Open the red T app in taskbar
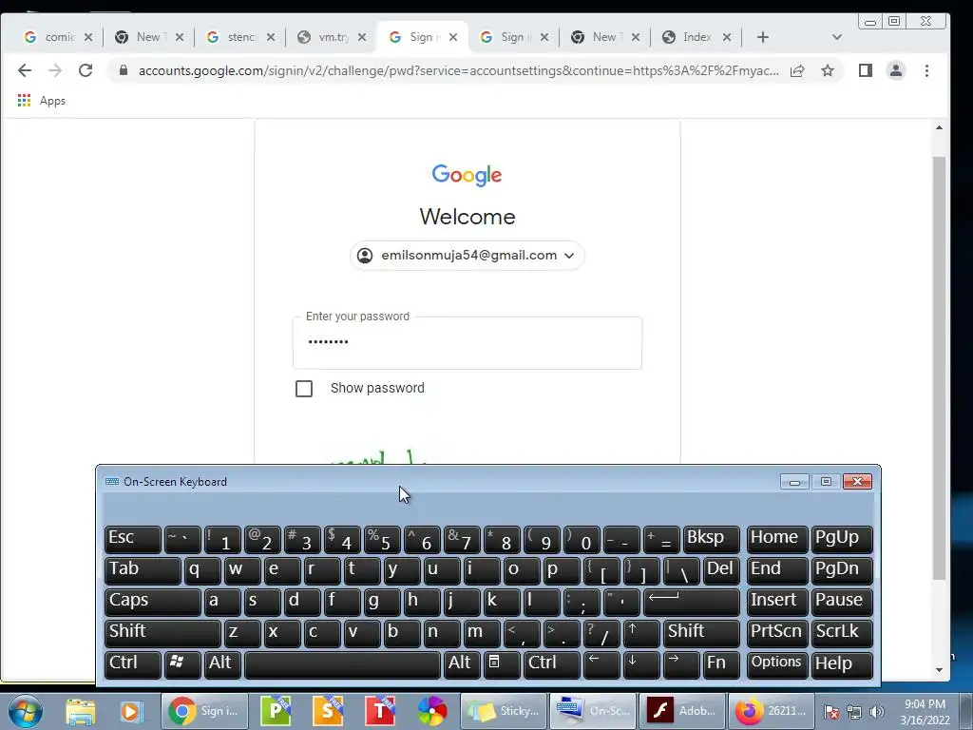This screenshot has width=973, height=730. tap(380, 711)
